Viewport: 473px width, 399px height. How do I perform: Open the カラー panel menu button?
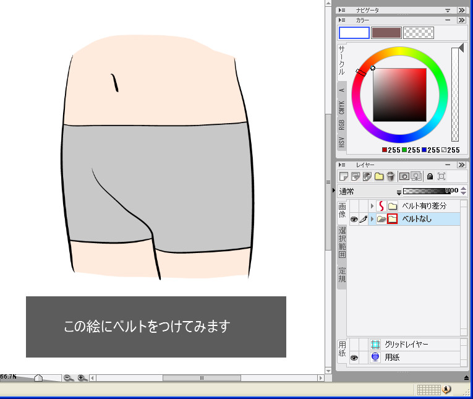pyautogui.click(x=343, y=20)
